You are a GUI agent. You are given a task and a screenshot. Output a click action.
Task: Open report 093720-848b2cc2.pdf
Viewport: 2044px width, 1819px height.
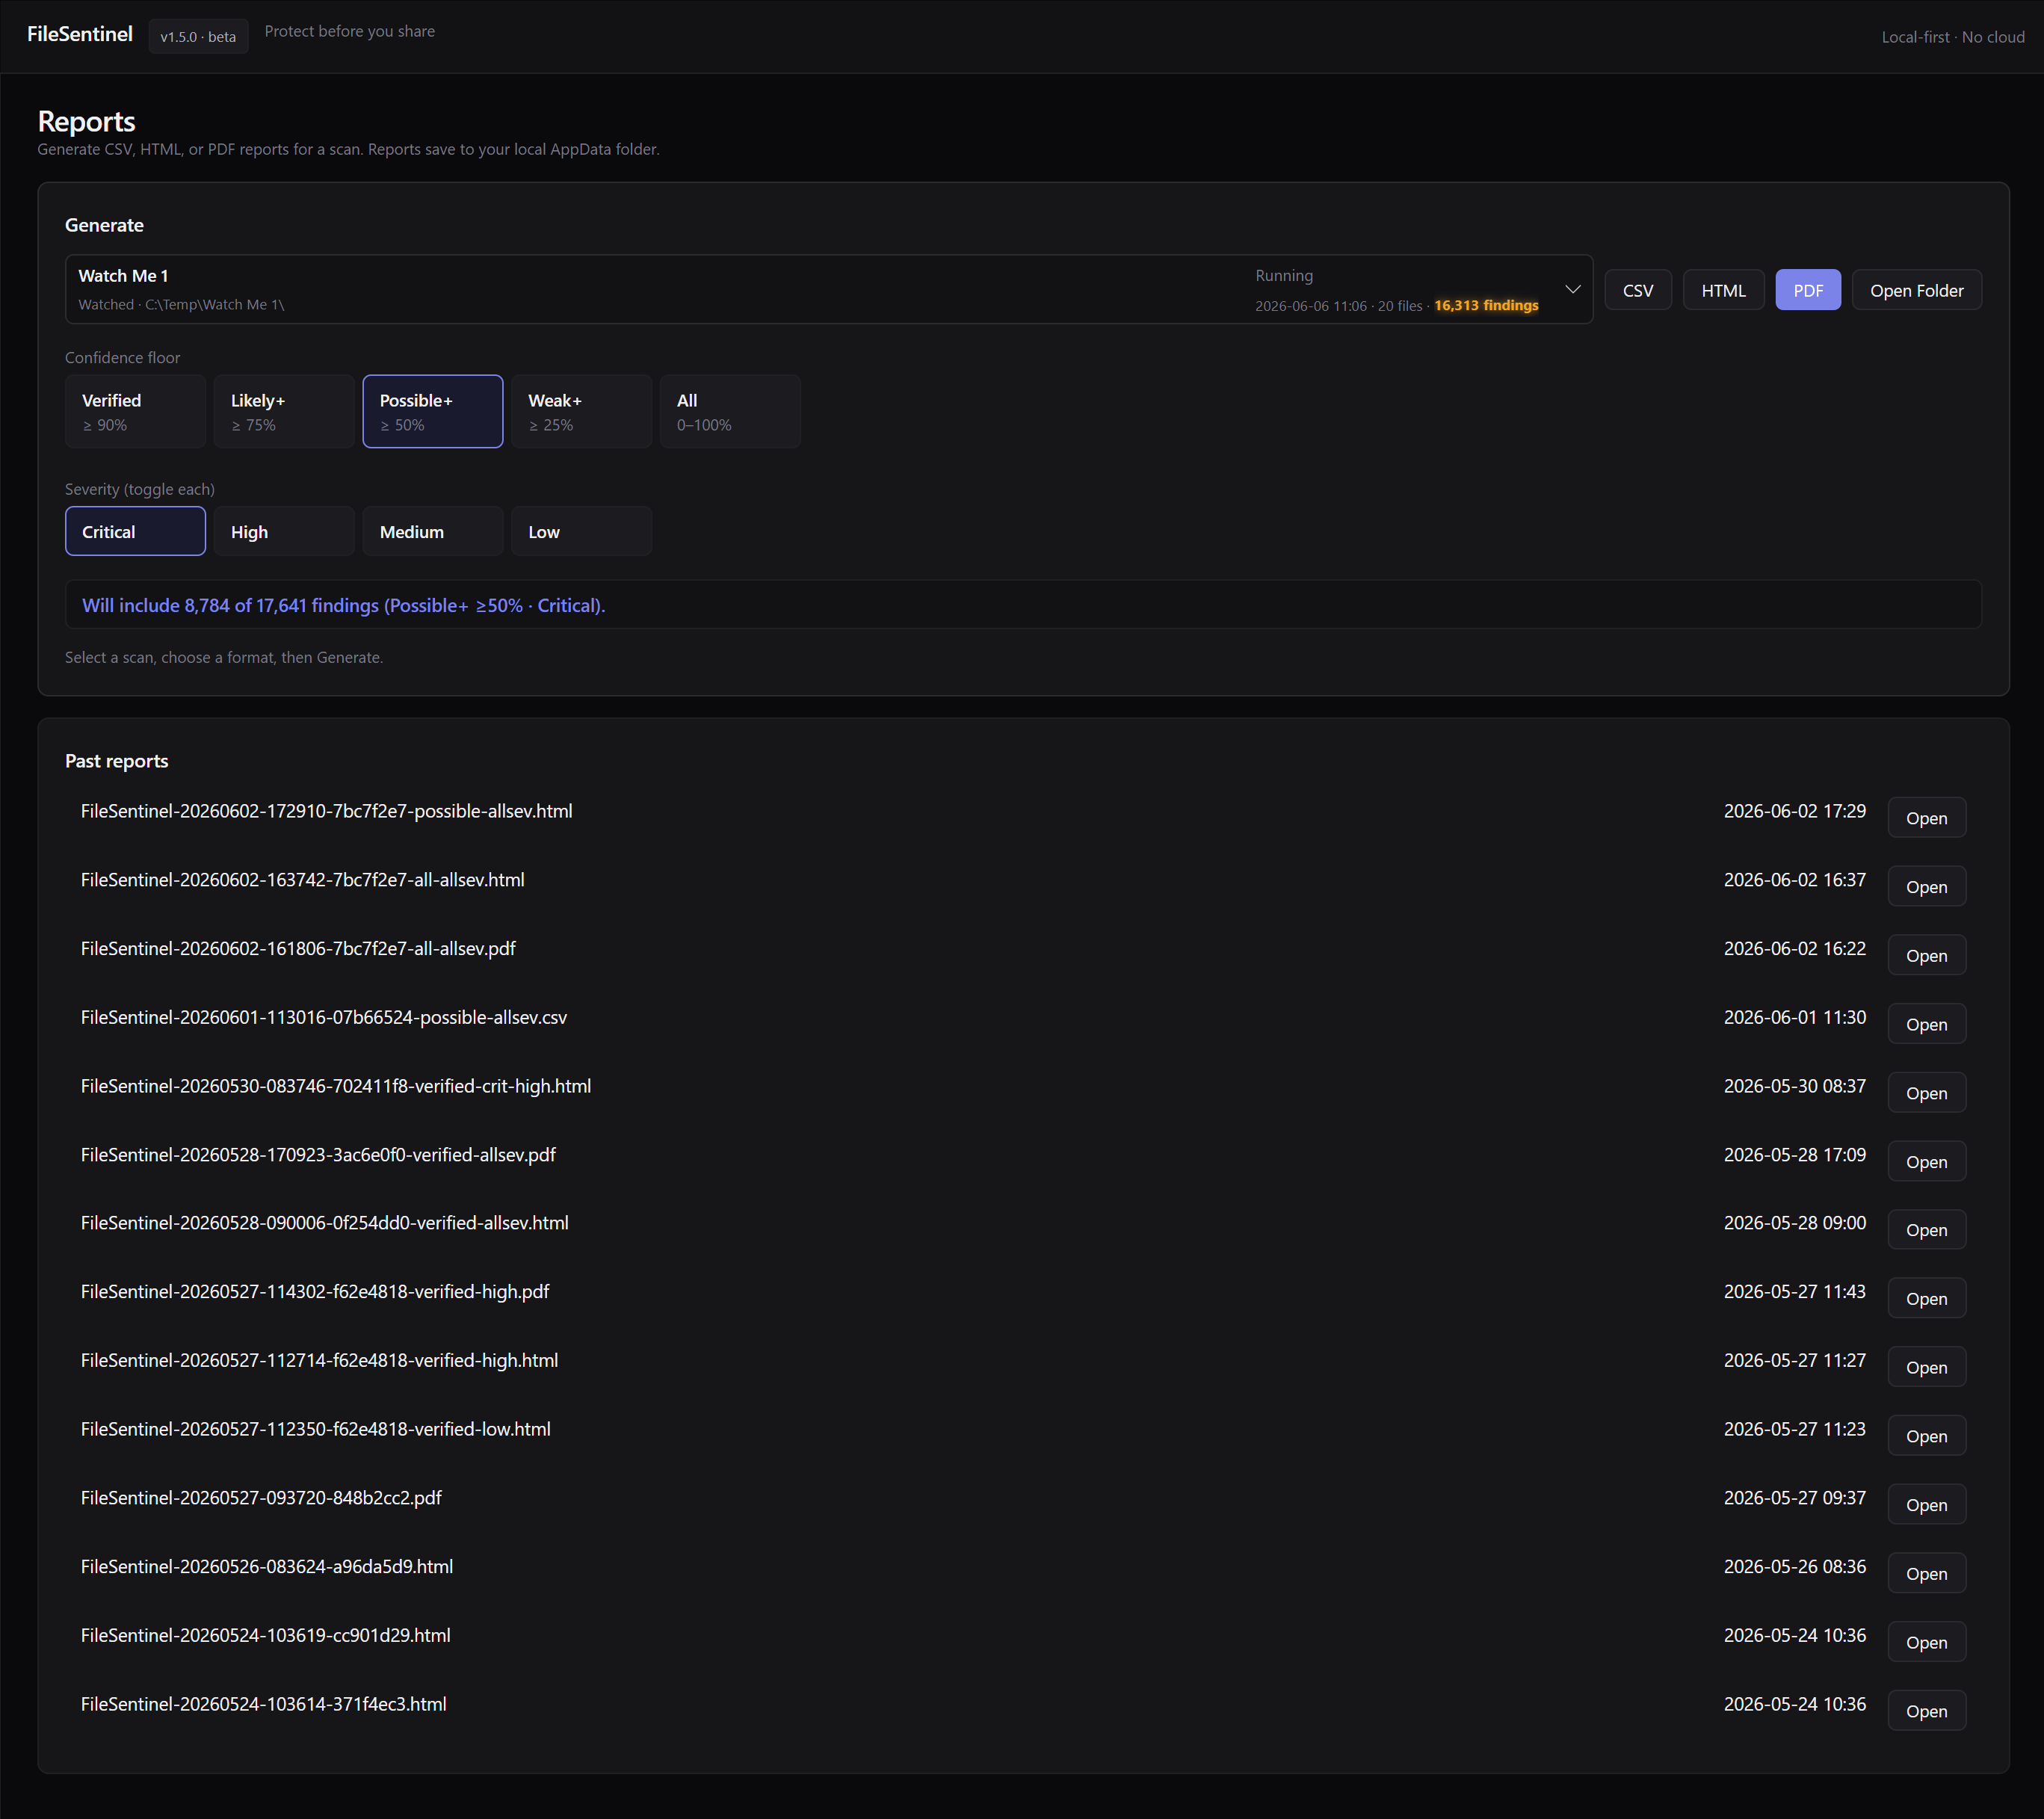point(1926,1505)
